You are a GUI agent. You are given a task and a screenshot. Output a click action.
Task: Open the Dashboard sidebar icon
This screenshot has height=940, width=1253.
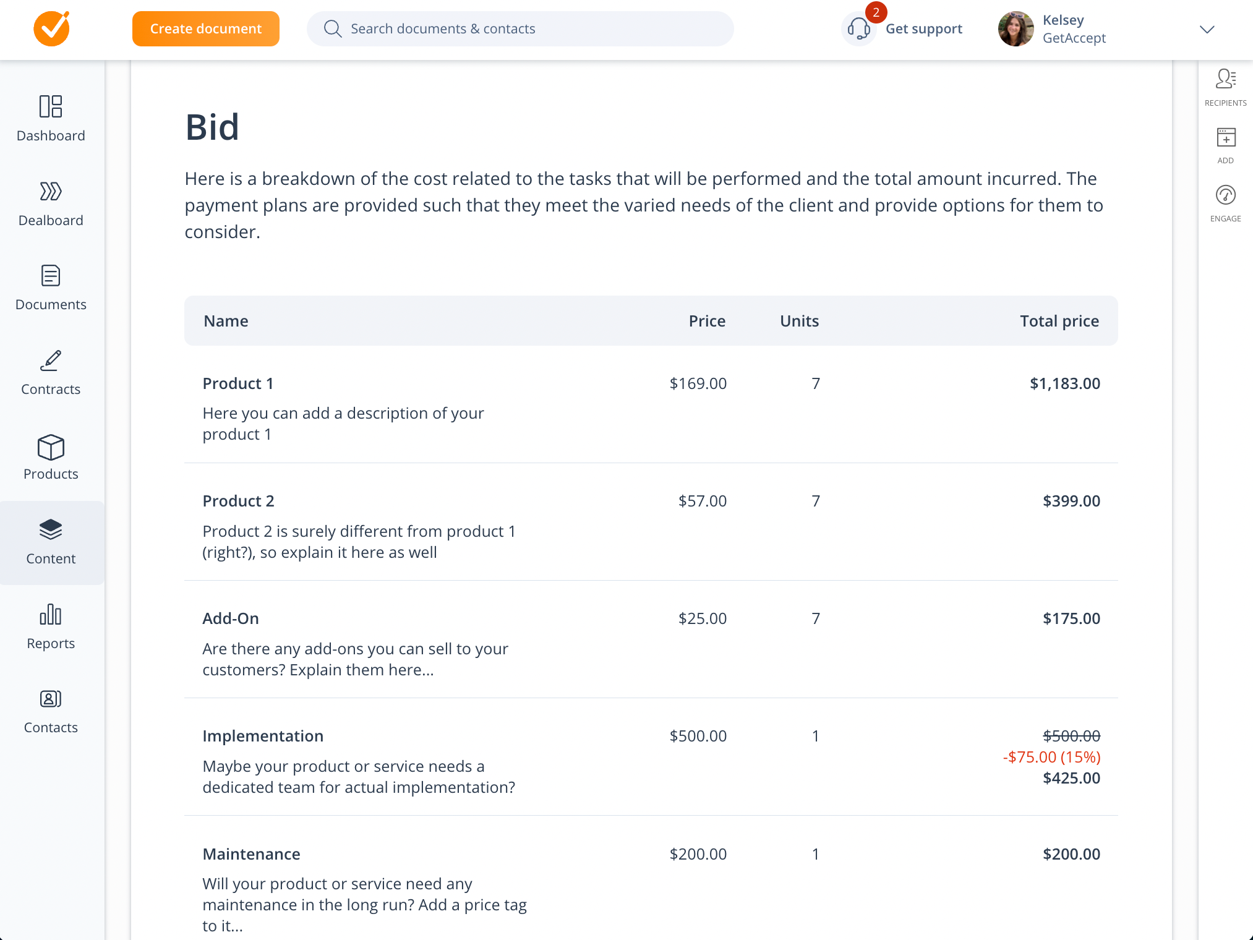coord(51,106)
